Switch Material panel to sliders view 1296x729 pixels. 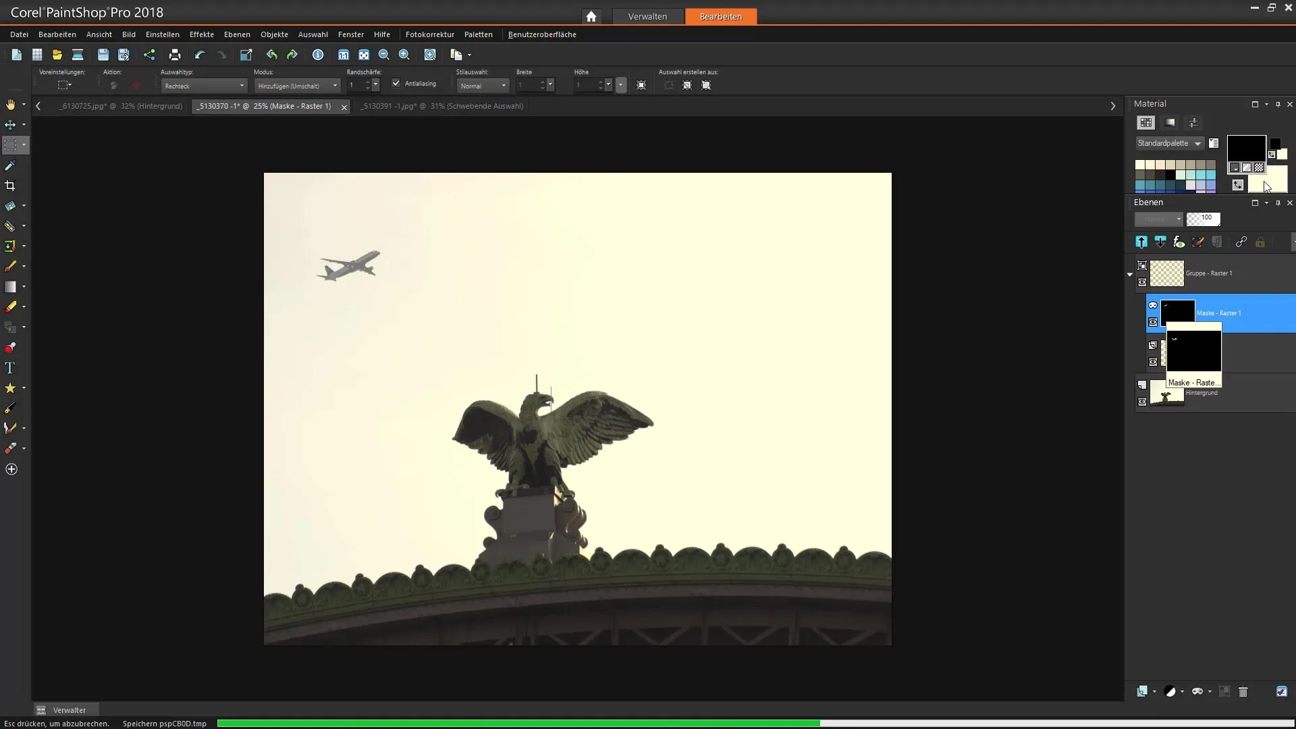click(x=1193, y=123)
